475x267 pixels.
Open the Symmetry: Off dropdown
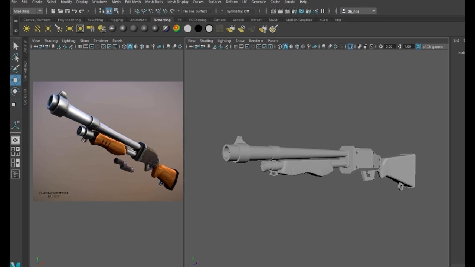[x=240, y=11]
